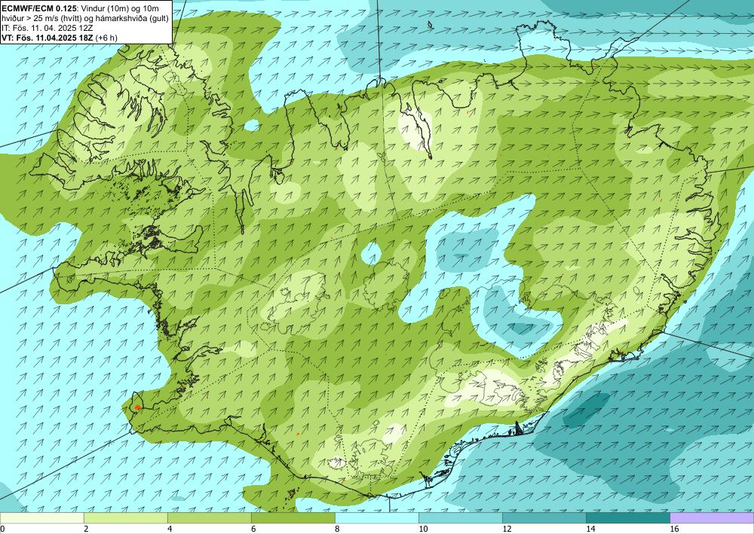Click the 'IT: Fös. 11. 04. 2025 12Z' line
The image size is (754, 534).
pos(47,27)
